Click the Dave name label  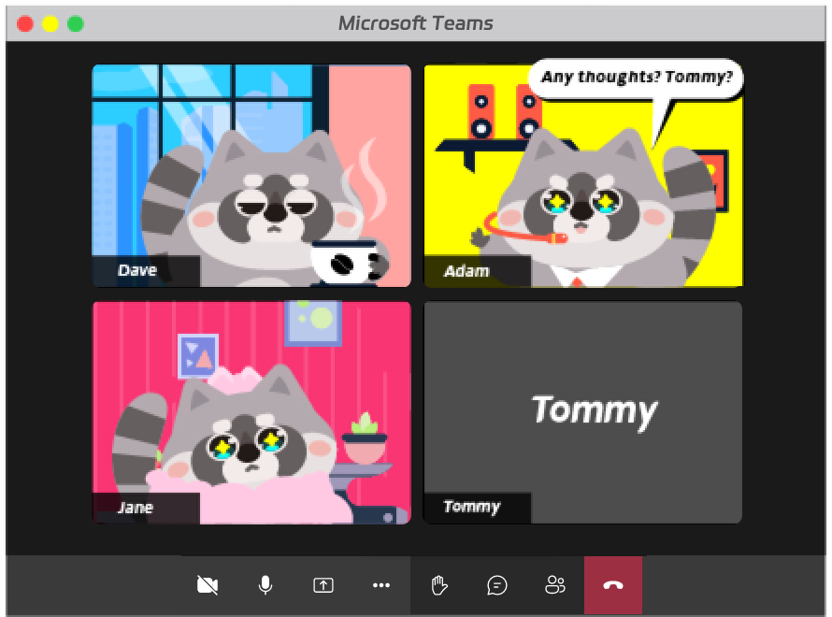(137, 271)
